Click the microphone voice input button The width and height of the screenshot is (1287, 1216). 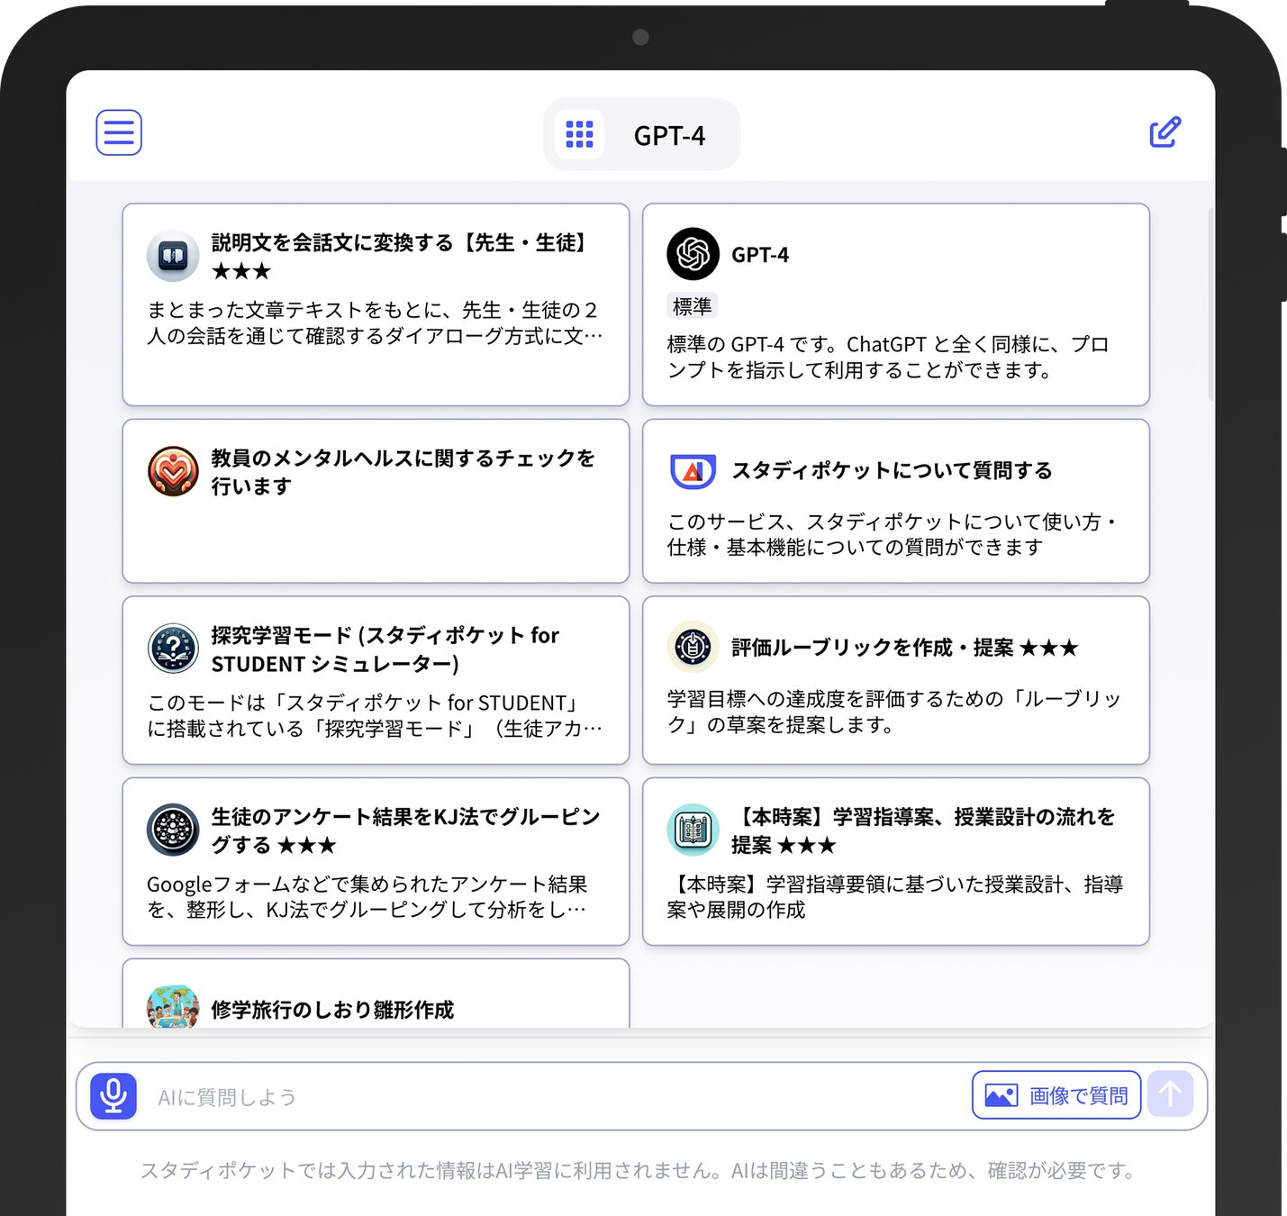point(113,1096)
